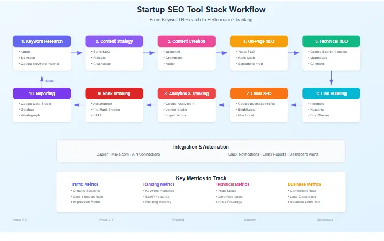Select 'Zapier • Make.com • API Connections' text
This screenshot has height=241, width=384.
click(x=128, y=154)
